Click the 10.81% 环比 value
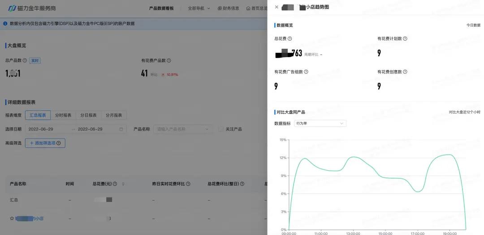The image size is (484, 235). click(x=172, y=75)
